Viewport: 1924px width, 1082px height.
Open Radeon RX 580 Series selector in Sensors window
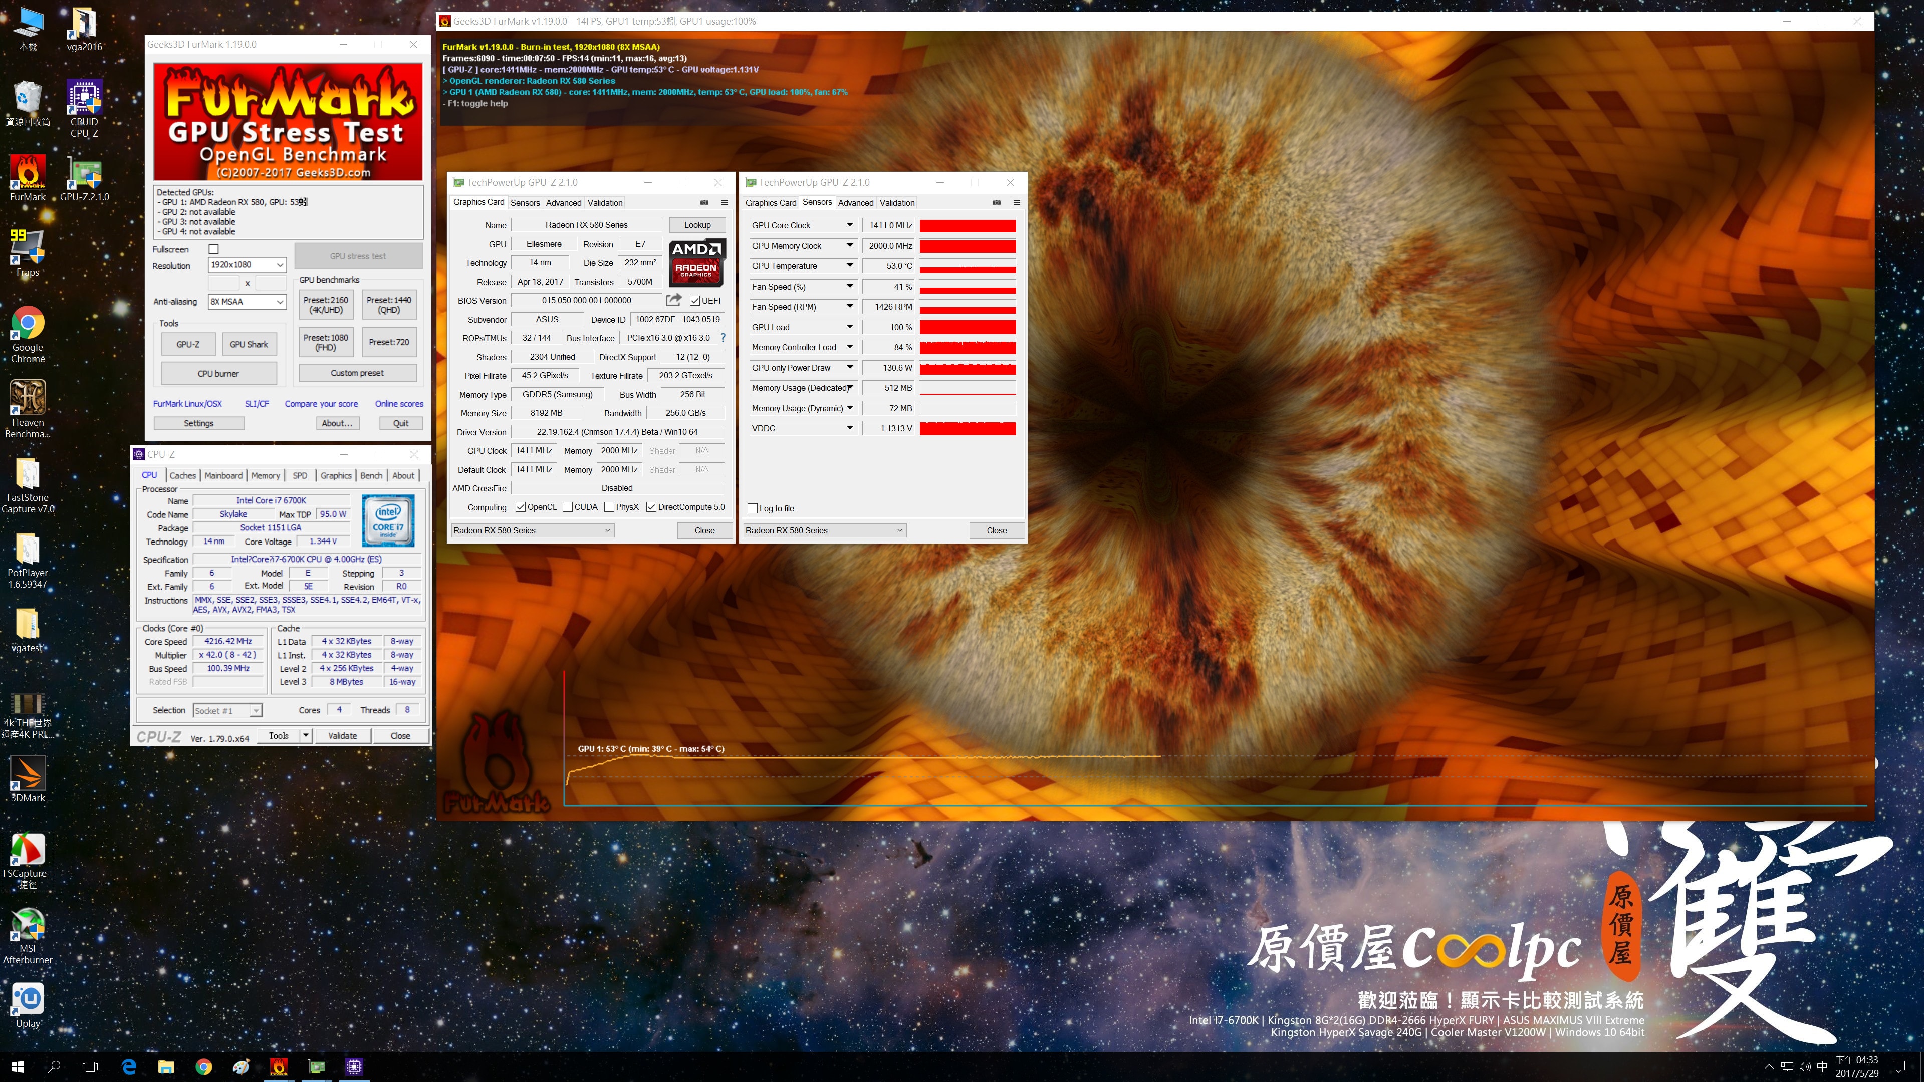click(x=824, y=531)
